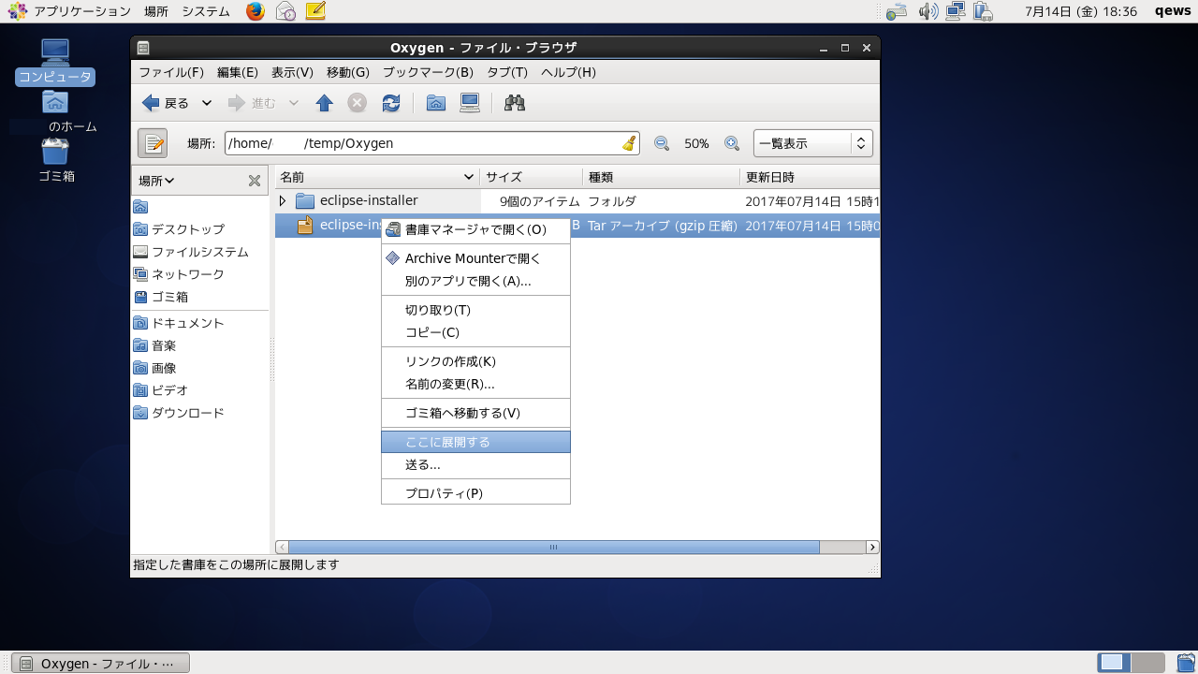Click the location path input field
This screenshot has width=1198, height=674.
coord(431,143)
